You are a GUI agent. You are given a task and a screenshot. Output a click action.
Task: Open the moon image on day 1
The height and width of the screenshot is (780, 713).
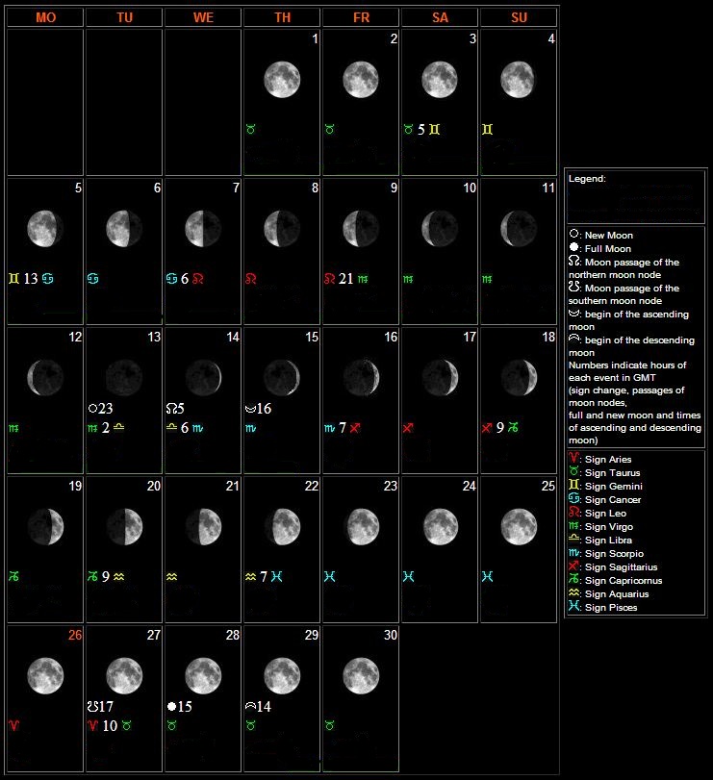coord(281,79)
